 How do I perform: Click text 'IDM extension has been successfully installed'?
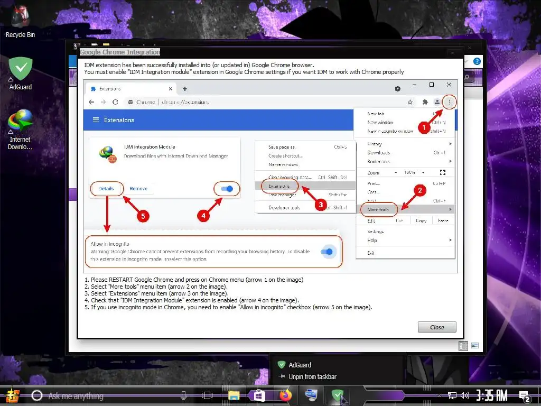pyautogui.click(x=199, y=65)
